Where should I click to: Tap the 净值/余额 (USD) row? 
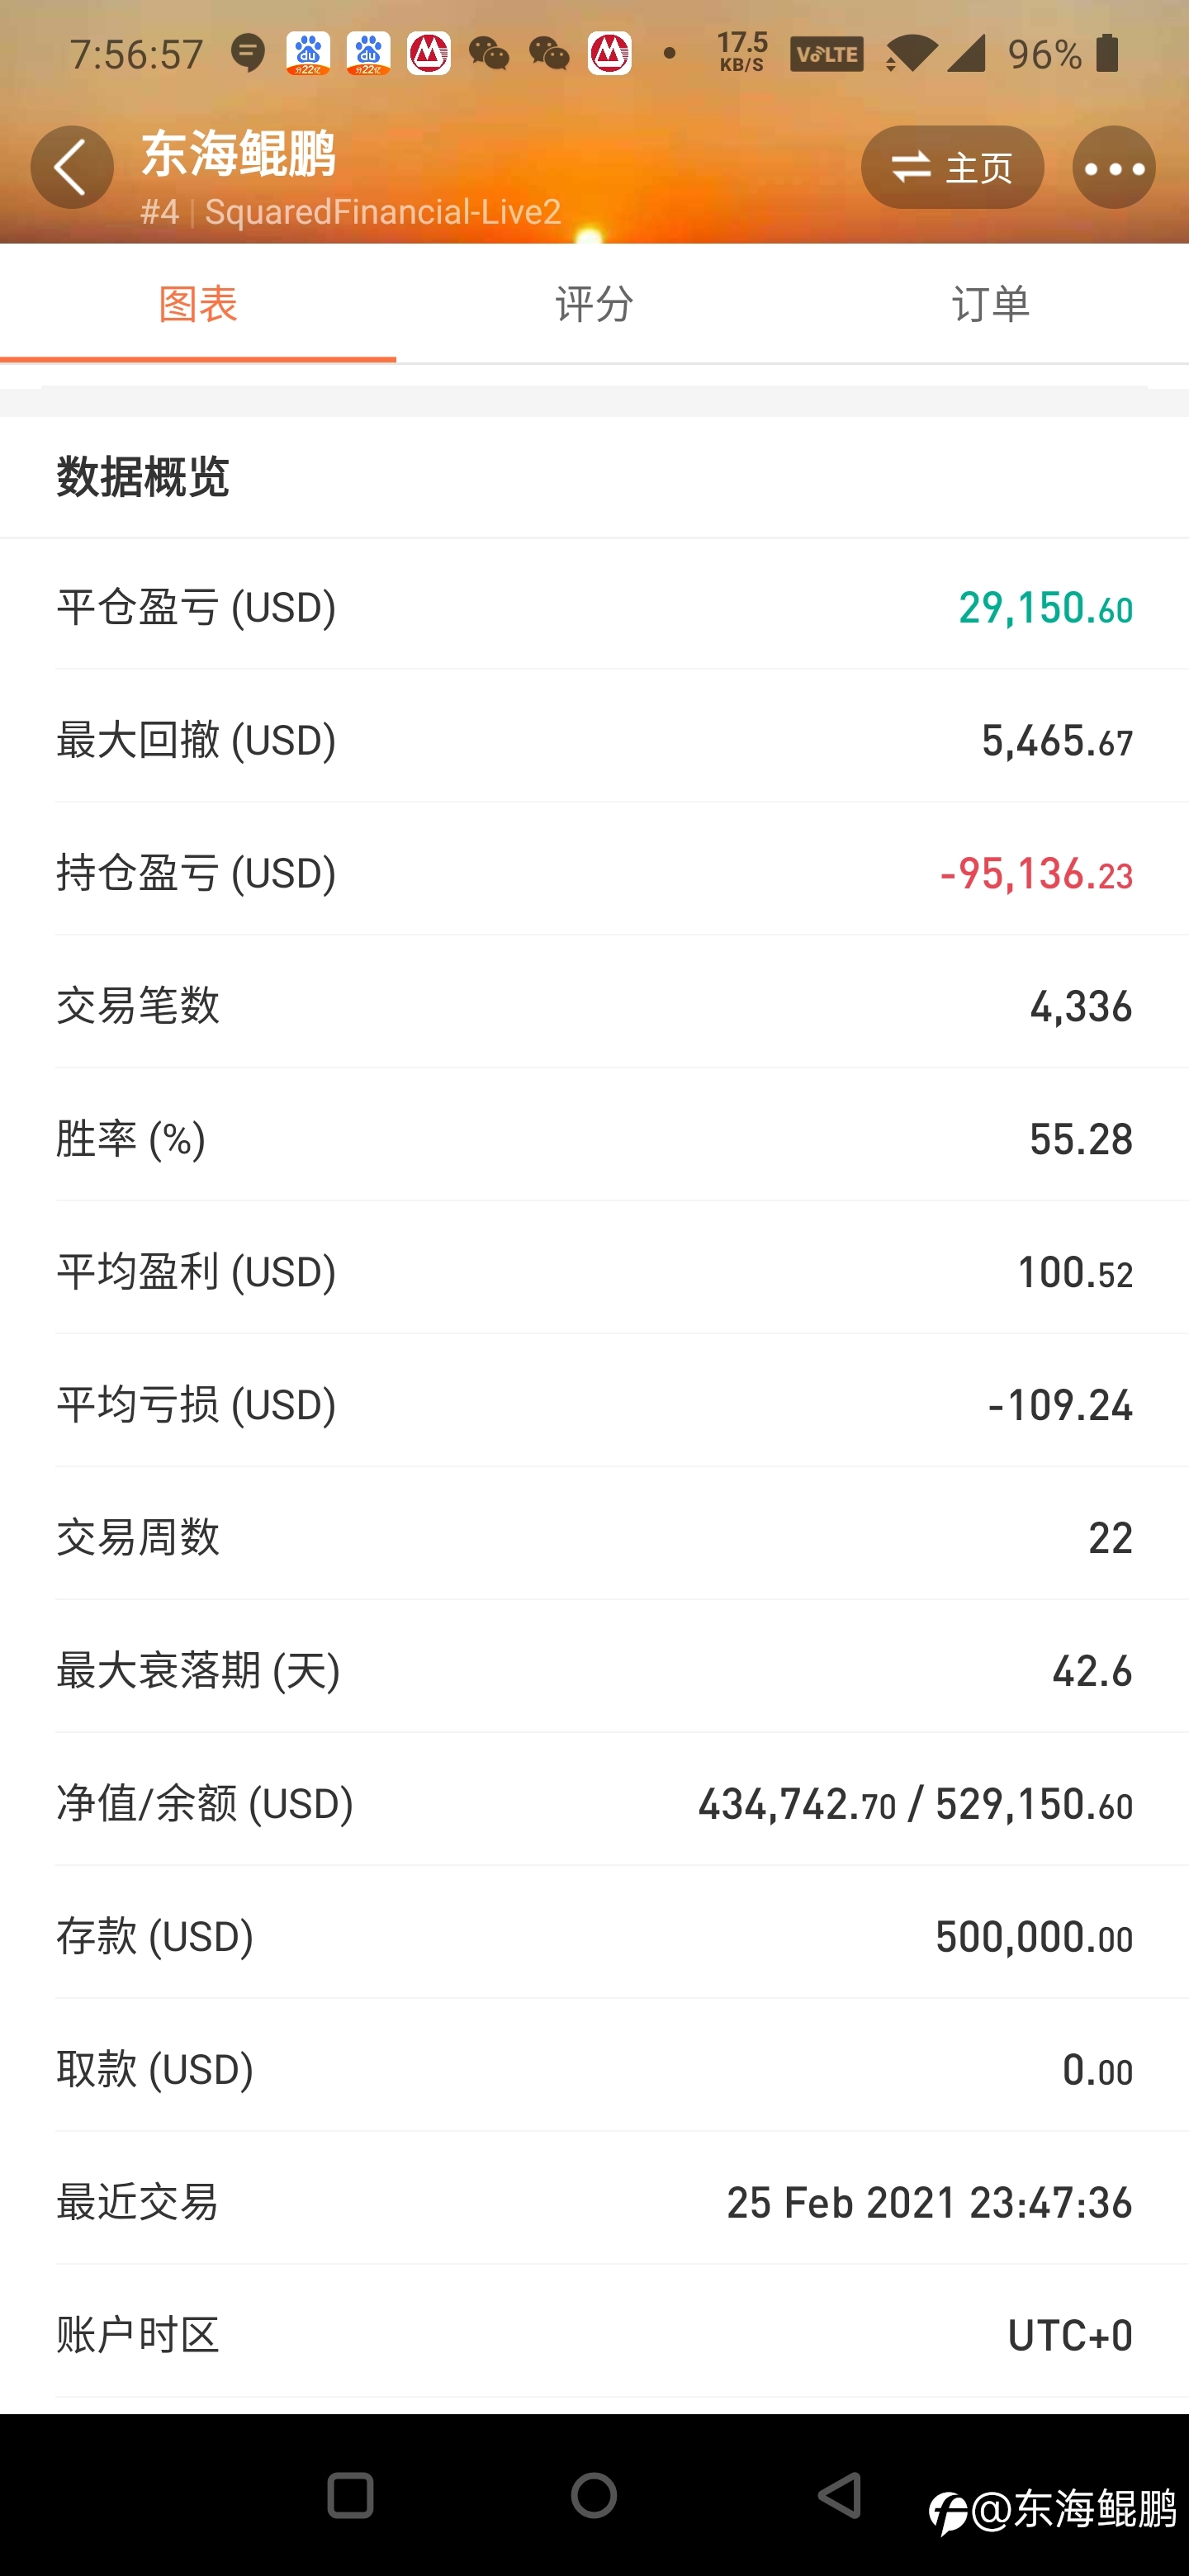tap(594, 1803)
